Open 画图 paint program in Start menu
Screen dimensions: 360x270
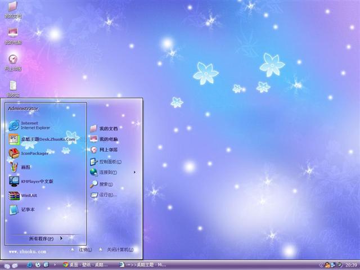(x=20, y=168)
